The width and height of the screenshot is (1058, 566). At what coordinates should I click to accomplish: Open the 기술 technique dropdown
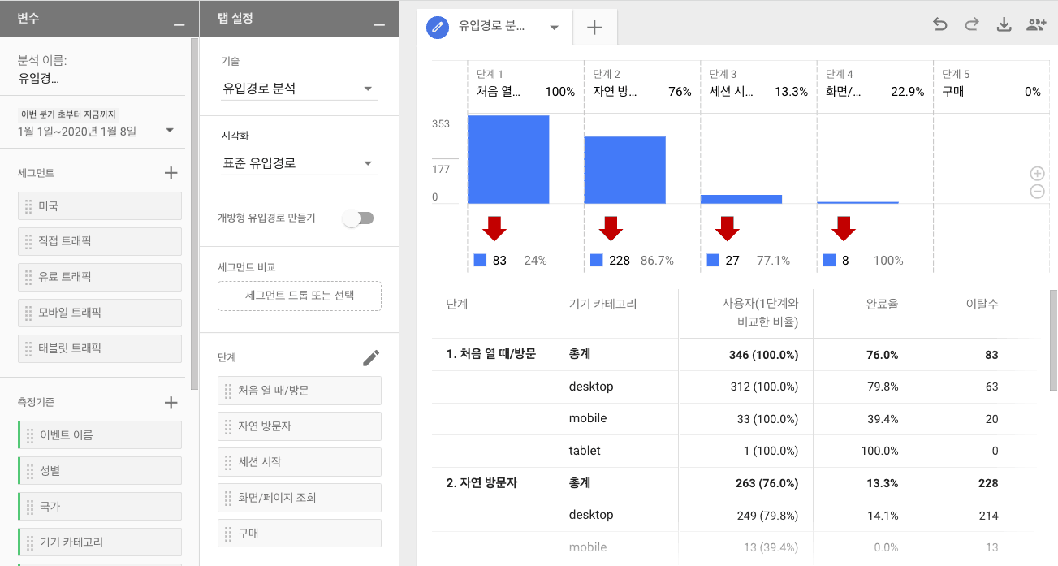click(300, 89)
